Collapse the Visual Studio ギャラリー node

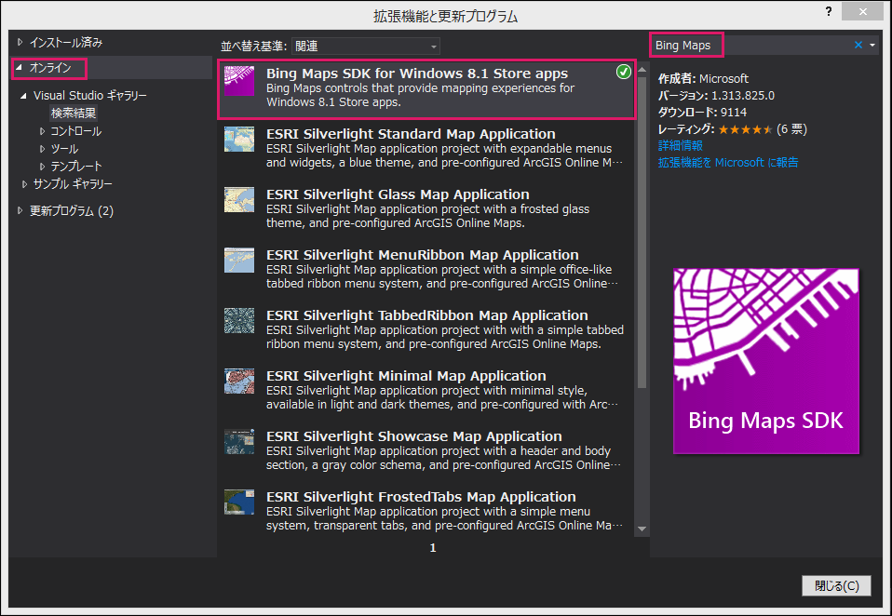click(x=23, y=96)
